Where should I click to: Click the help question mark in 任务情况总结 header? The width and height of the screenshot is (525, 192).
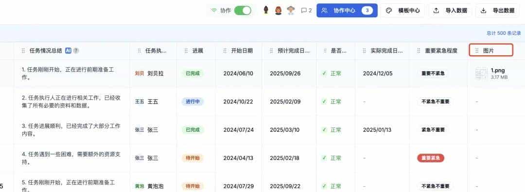76,51
